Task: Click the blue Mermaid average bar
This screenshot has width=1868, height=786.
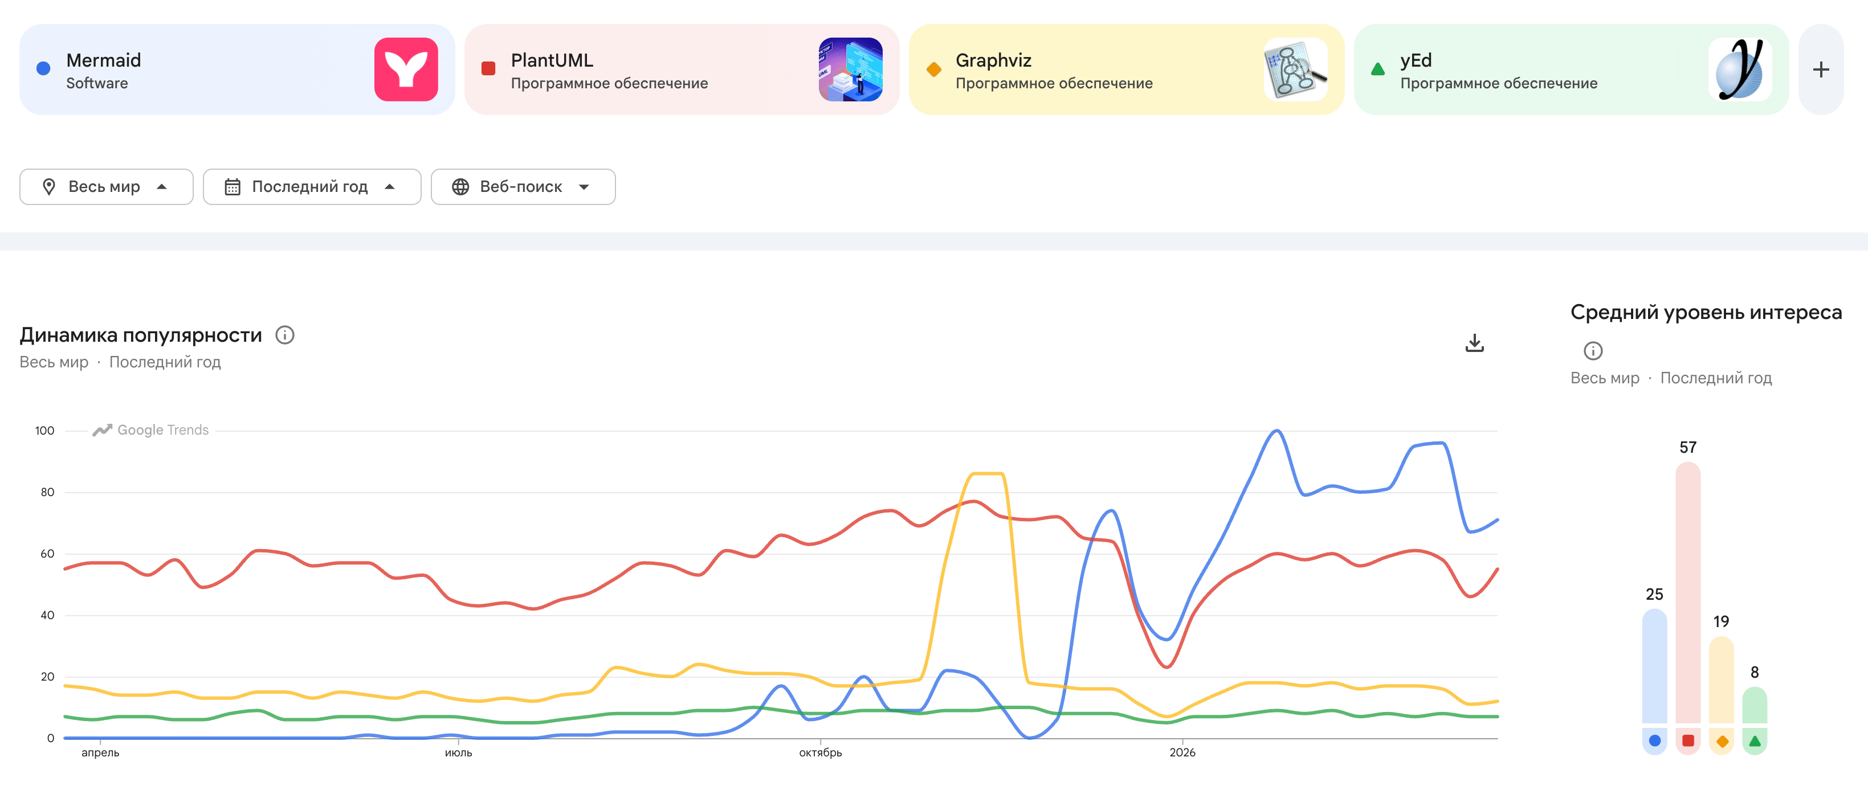Action: (1654, 667)
